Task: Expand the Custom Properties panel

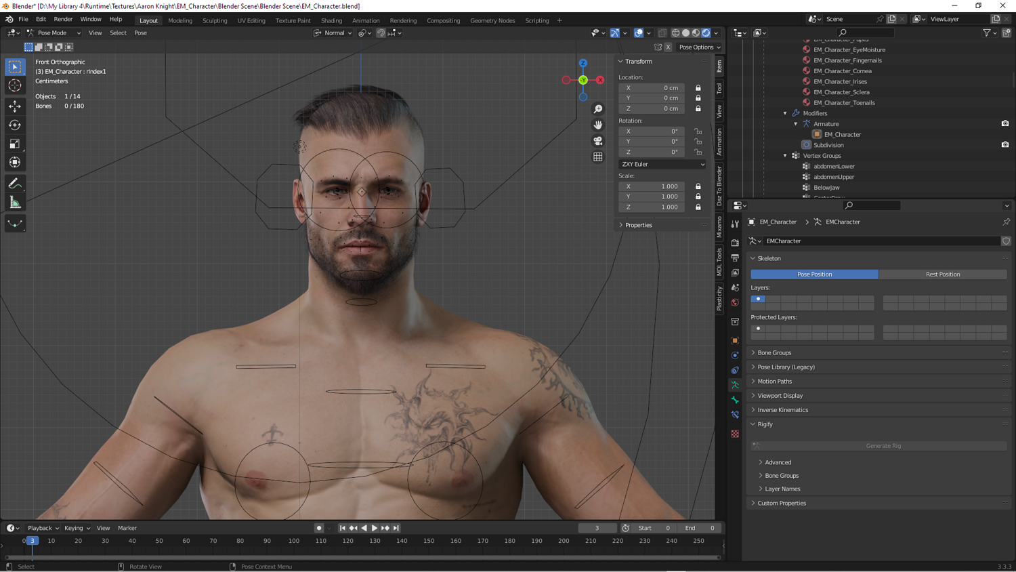Action: 782,504
